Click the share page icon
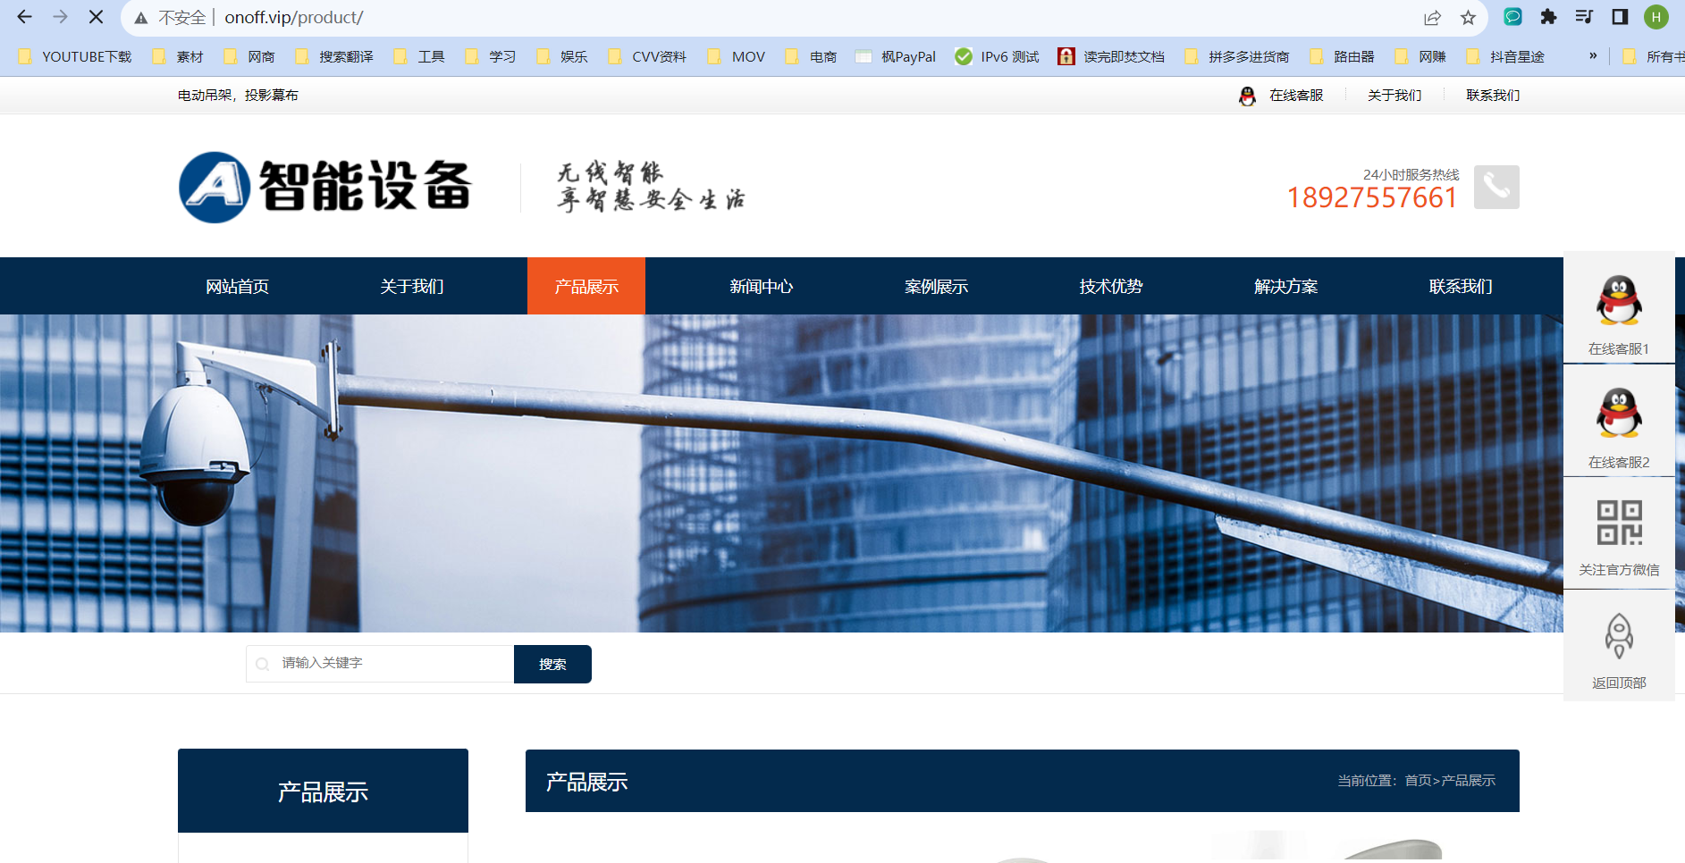 [1432, 17]
